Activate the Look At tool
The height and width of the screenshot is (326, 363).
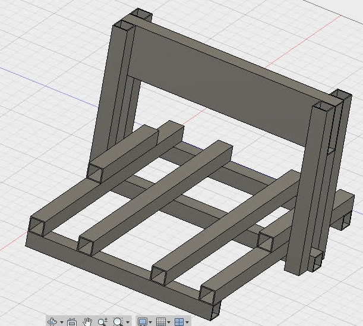[71, 322]
